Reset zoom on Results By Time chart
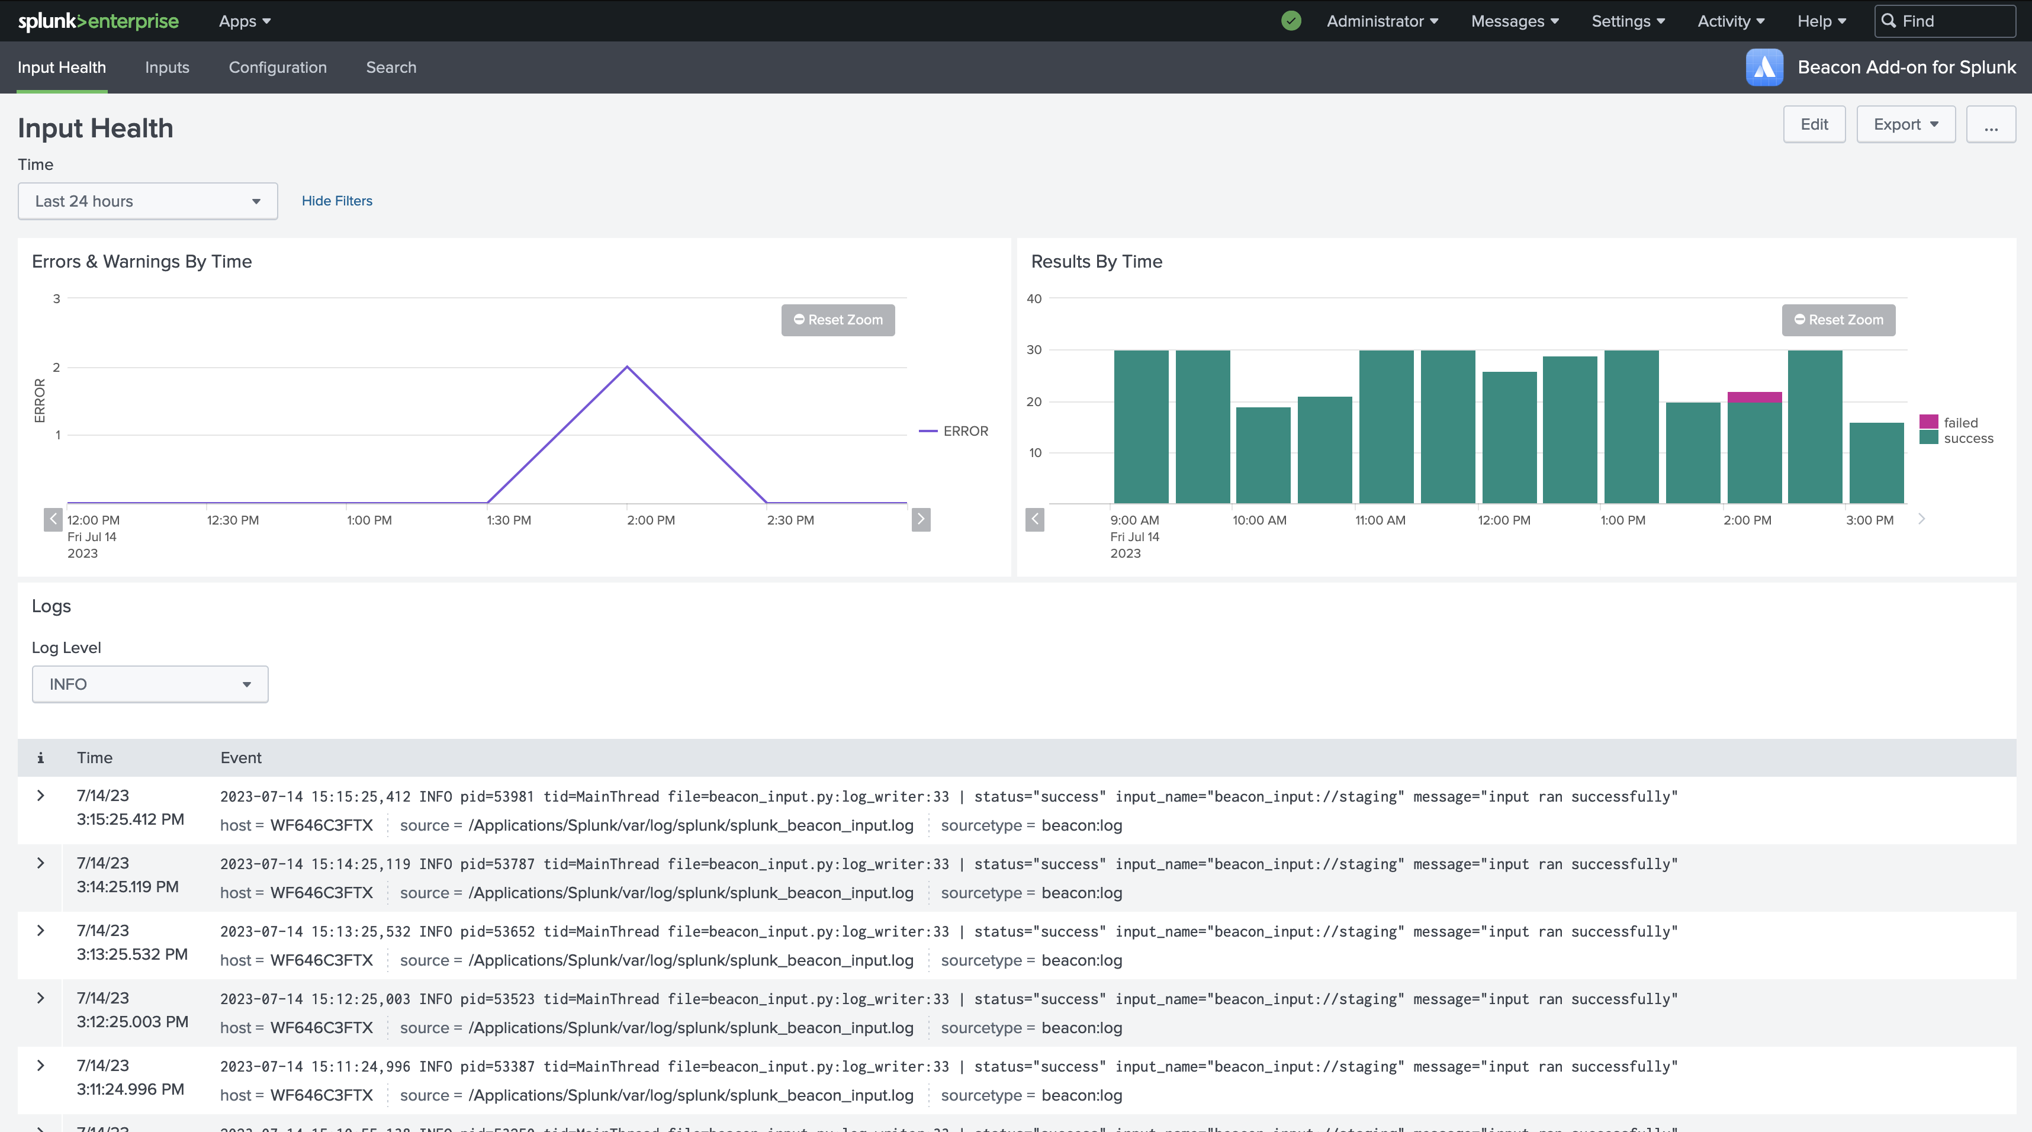Screen dimensions: 2032x1132 (x=1839, y=320)
